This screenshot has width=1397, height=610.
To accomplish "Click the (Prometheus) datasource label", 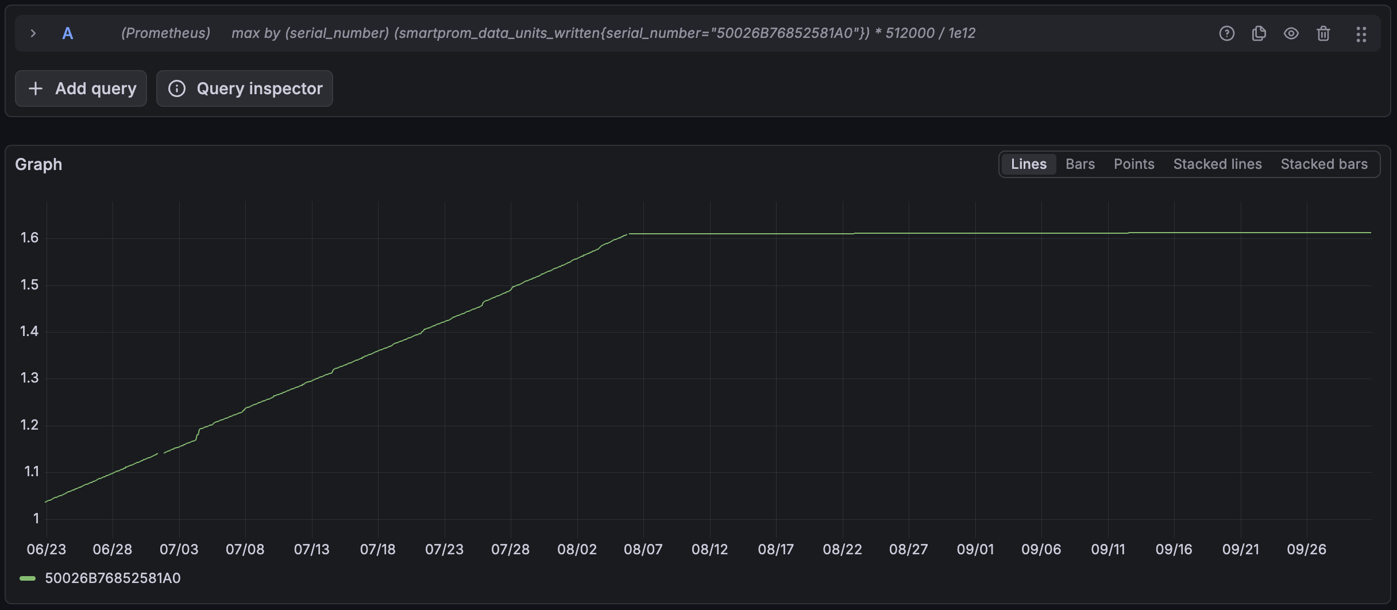I will click(165, 33).
